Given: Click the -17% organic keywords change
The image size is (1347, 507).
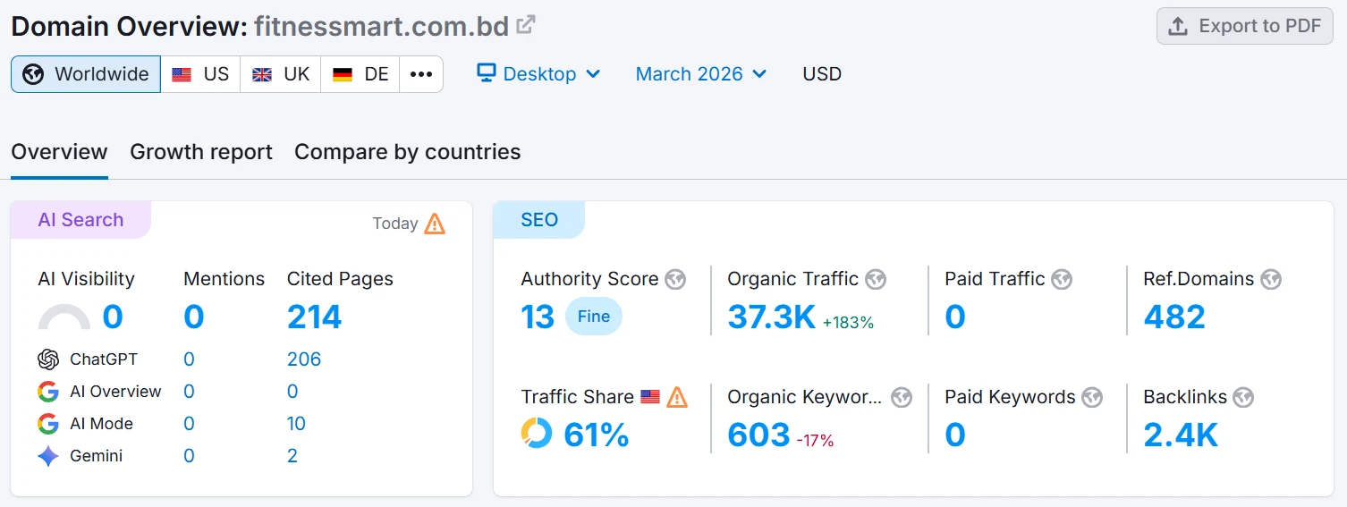Looking at the screenshot, I should 815,441.
